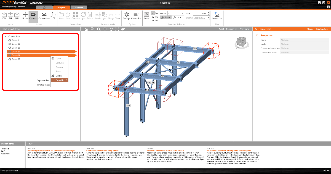The height and width of the screenshot is (174, 331).
Task: Add a new Connection from the ribbon
Action: 217,15
